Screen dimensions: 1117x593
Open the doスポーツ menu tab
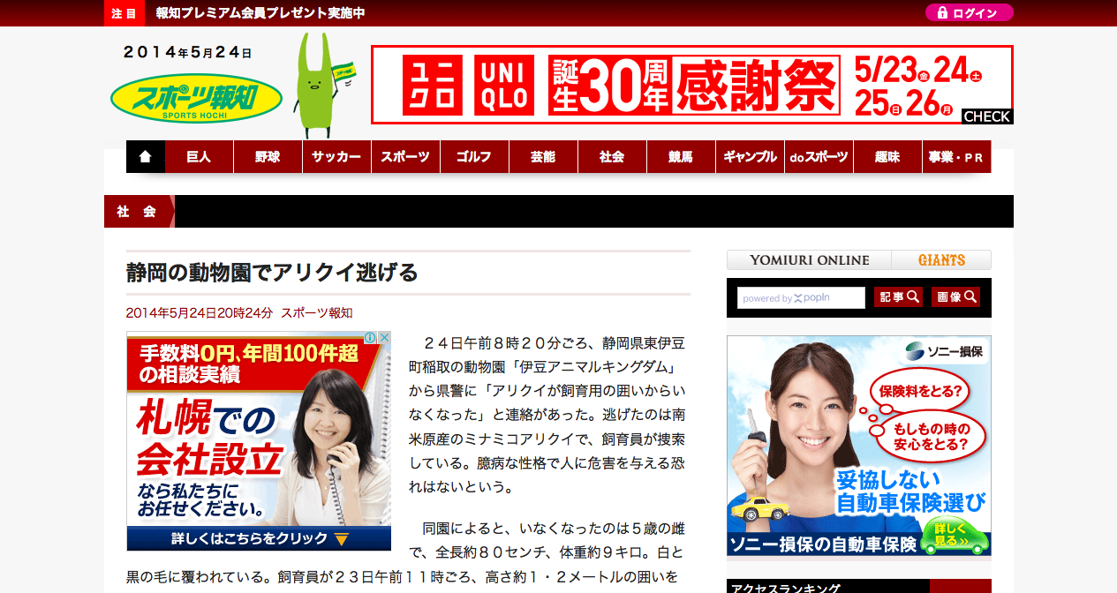[819, 157]
